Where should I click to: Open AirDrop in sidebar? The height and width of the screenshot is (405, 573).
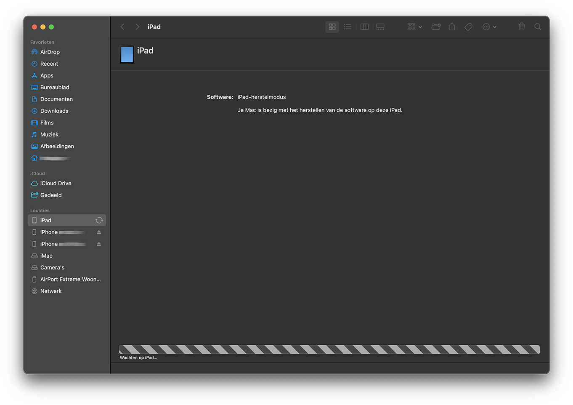click(67, 52)
